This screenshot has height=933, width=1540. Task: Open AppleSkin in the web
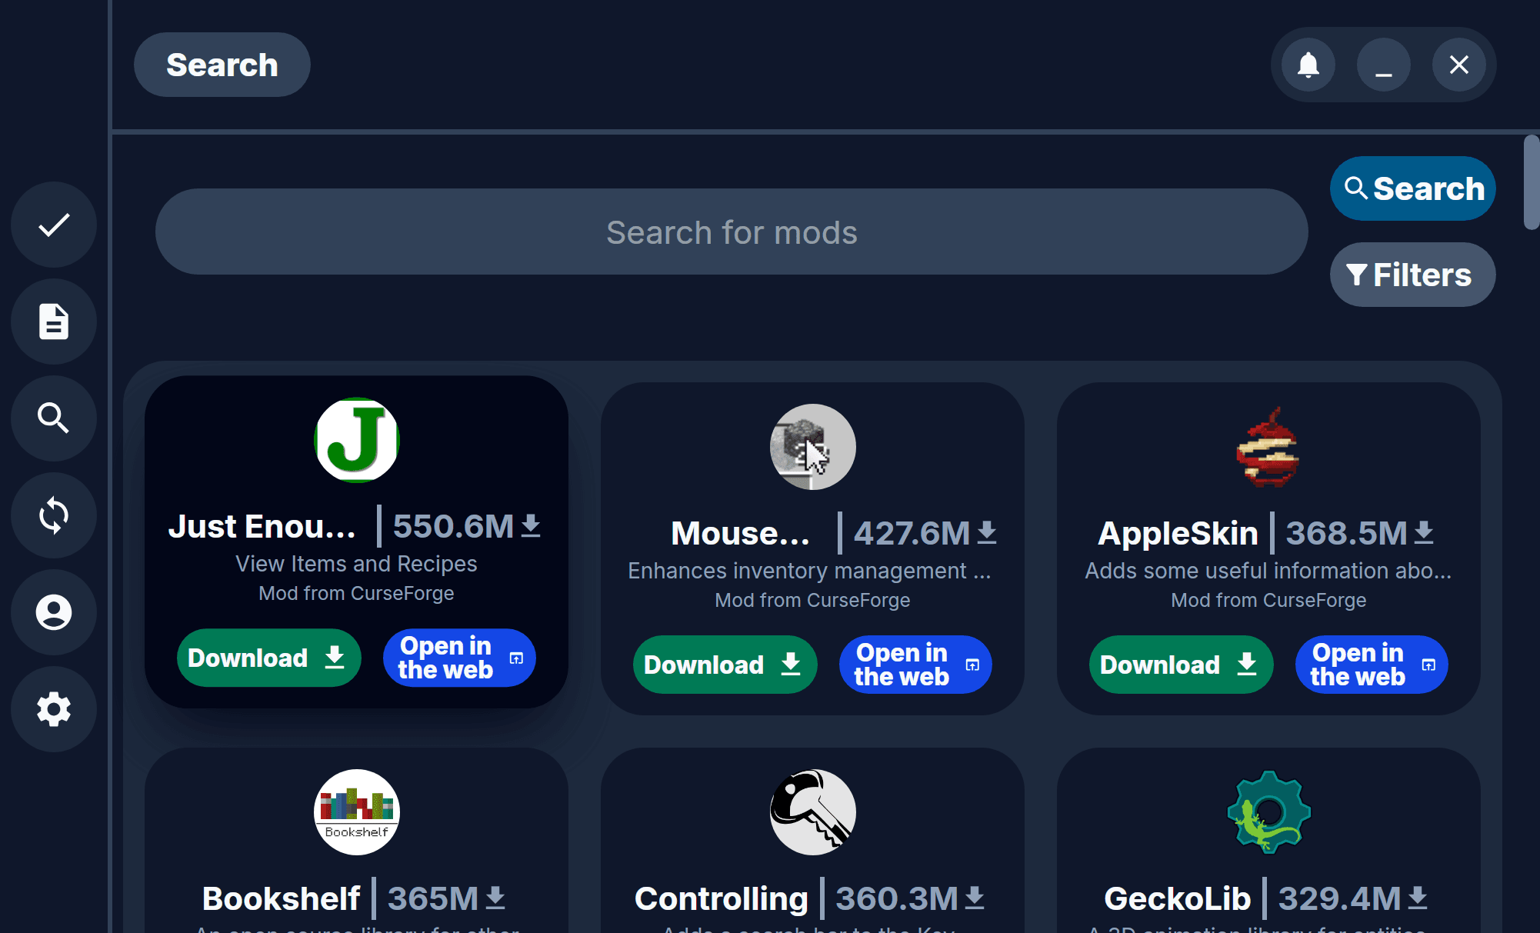[x=1372, y=665]
